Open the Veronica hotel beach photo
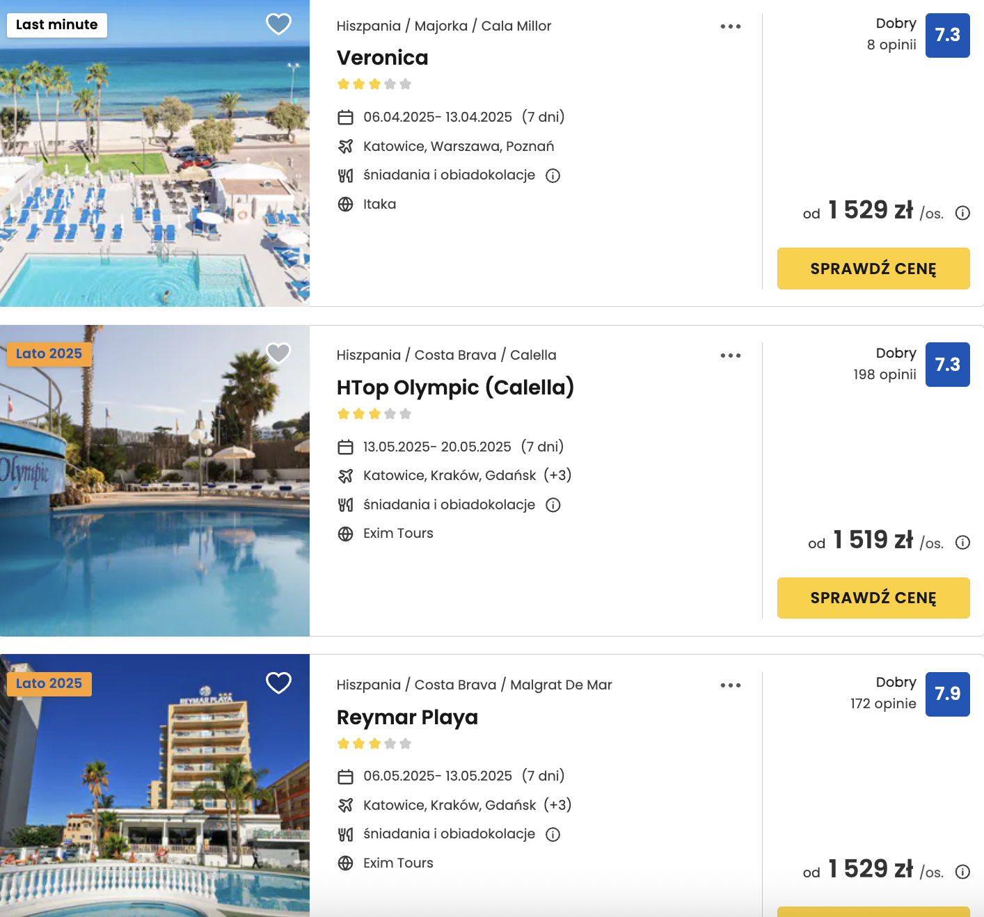Image resolution: width=984 pixels, height=917 pixels. 154,167
